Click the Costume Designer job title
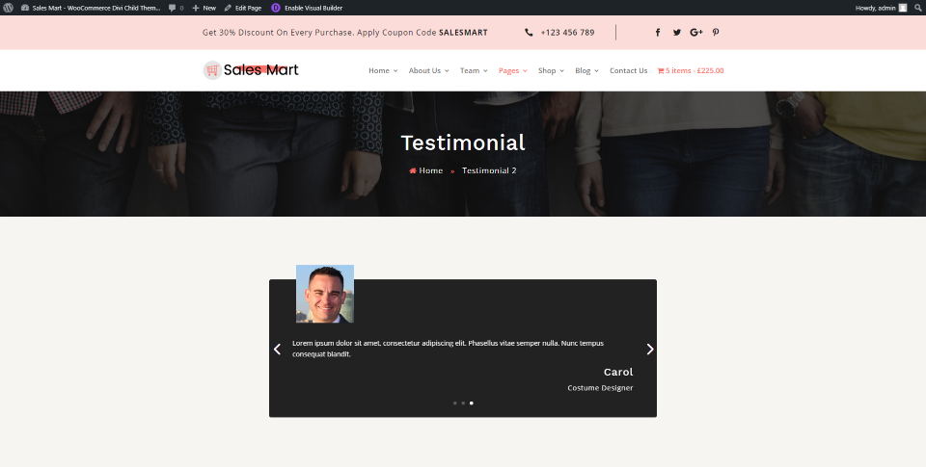 [x=600, y=388]
